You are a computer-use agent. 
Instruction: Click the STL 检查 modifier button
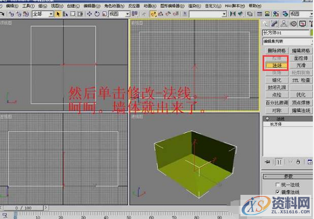(x=301, y=80)
